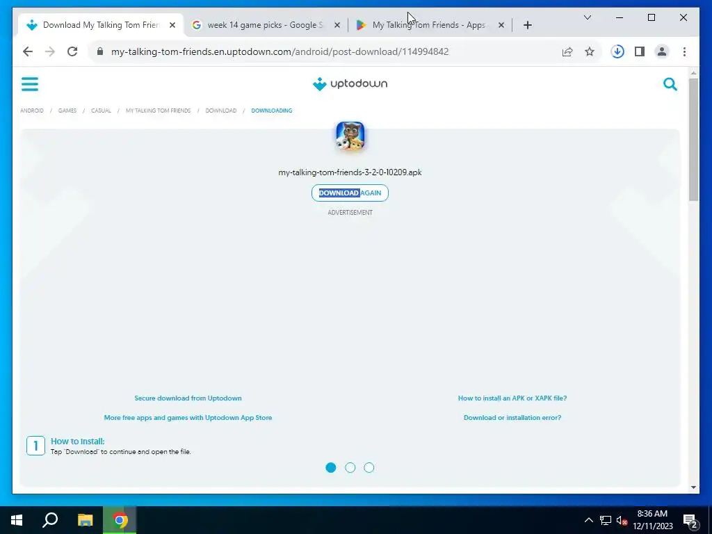Viewport: 712px width, 534px height.
Task: Open a new tab with plus button
Action: pos(527,25)
